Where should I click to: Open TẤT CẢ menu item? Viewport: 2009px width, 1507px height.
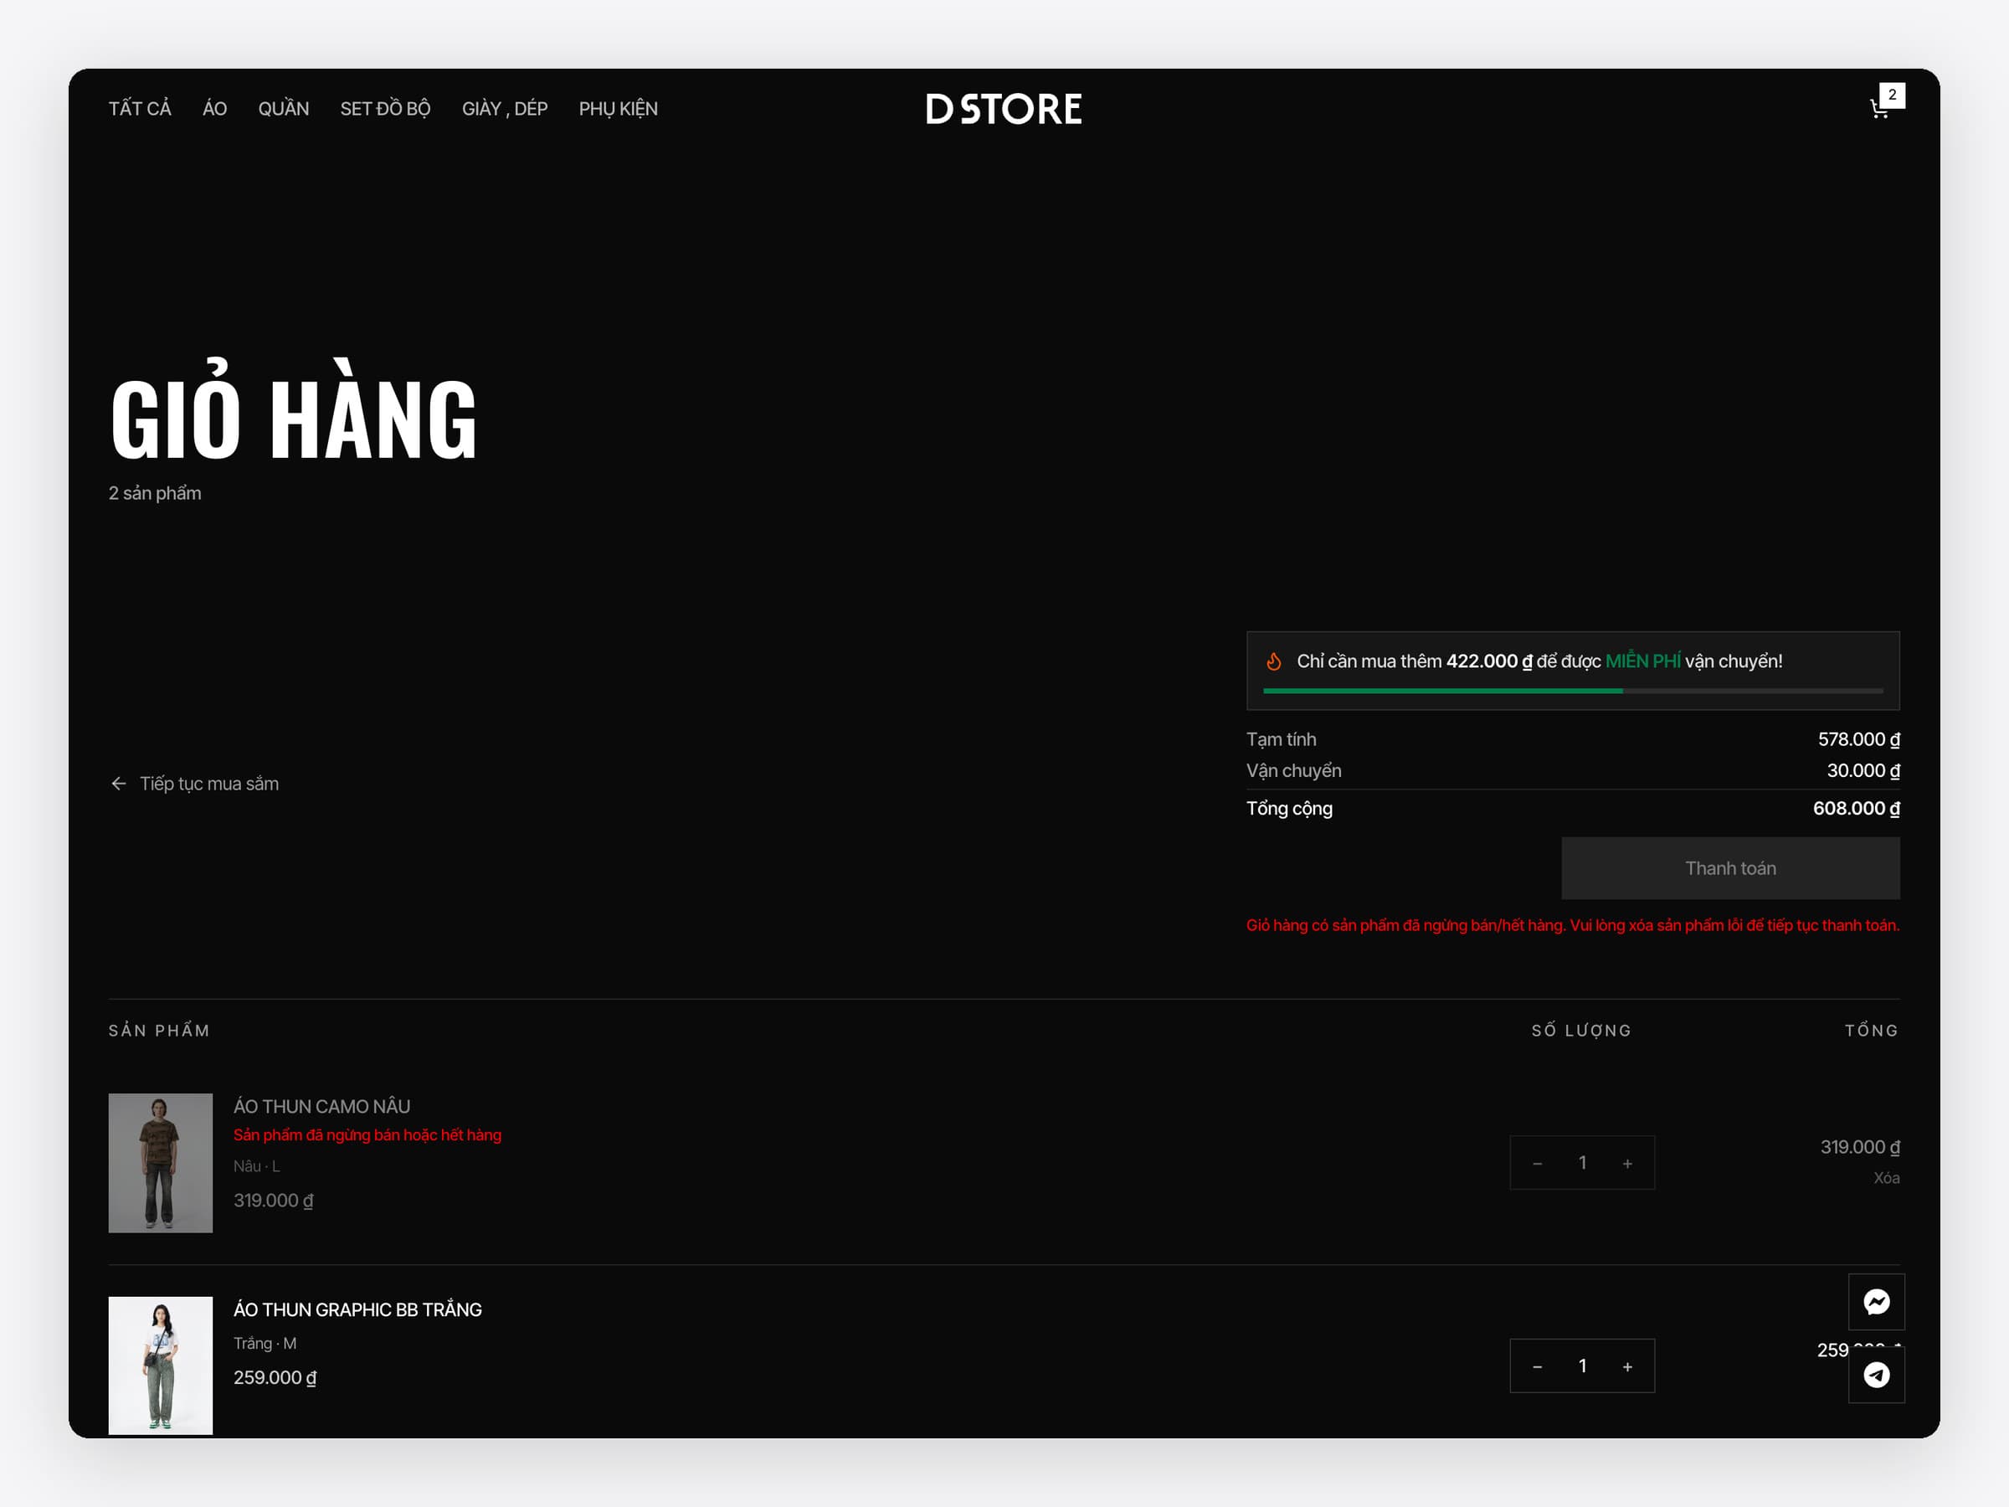(140, 109)
